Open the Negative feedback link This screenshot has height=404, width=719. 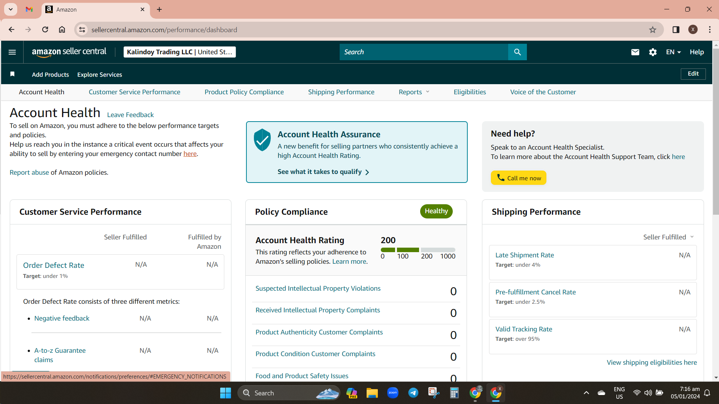pyautogui.click(x=62, y=318)
